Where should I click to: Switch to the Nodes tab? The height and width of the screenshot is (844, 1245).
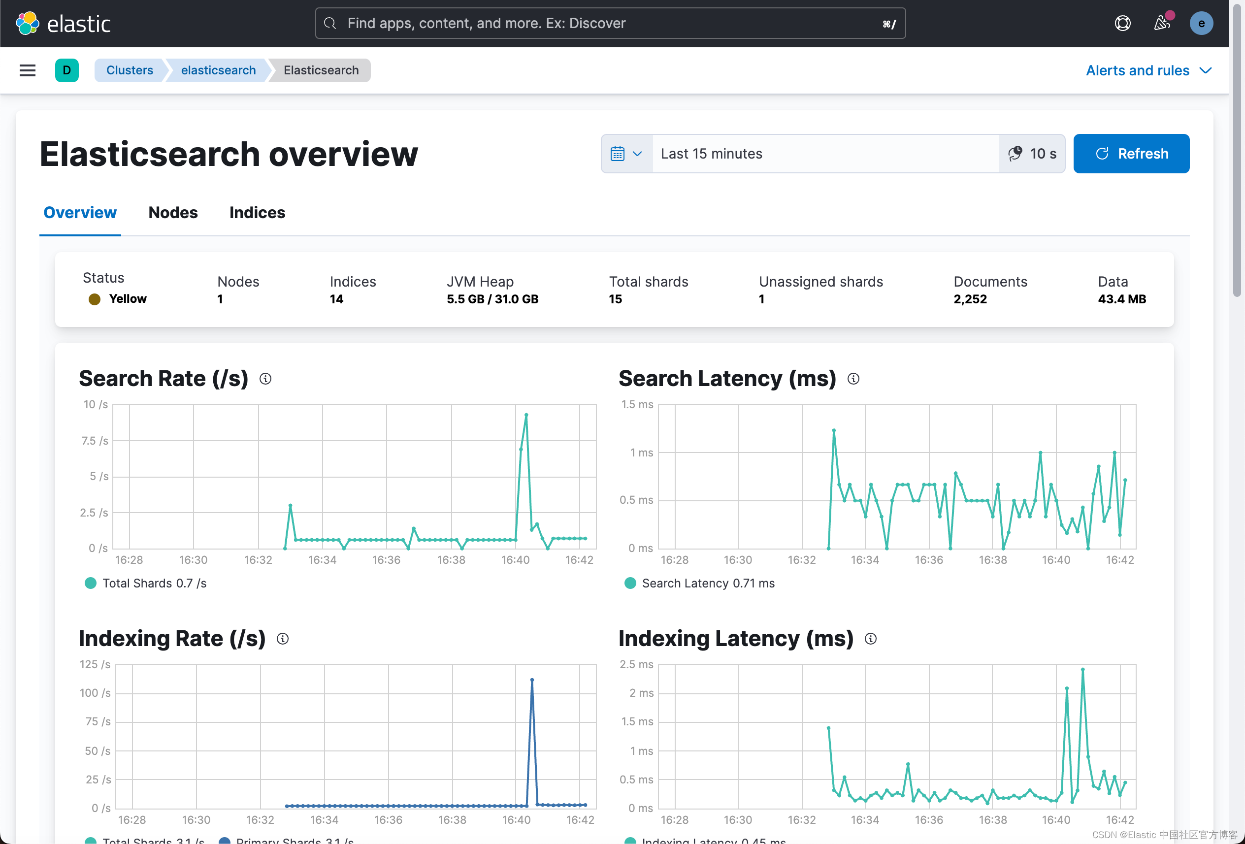click(172, 213)
